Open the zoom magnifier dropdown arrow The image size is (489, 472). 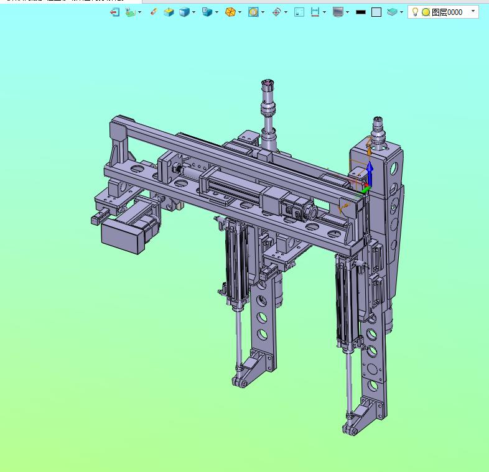[x=263, y=12]
